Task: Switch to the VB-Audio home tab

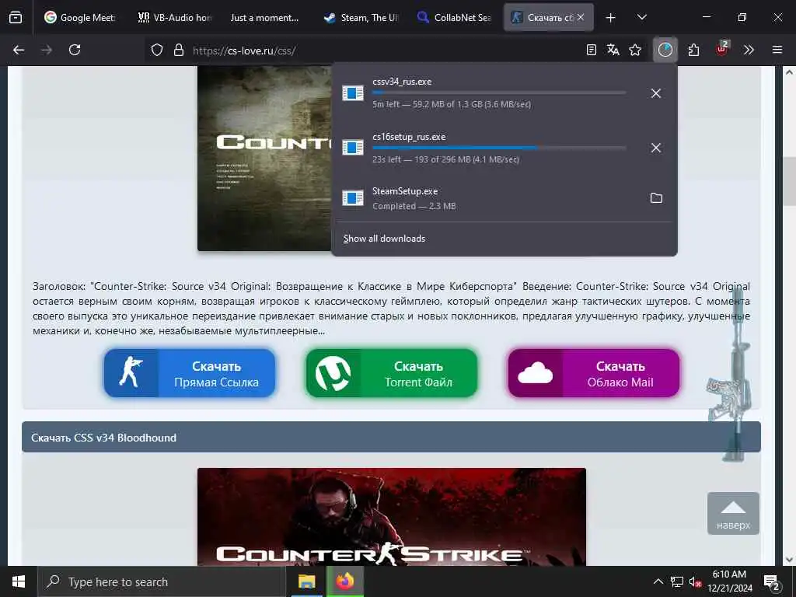Action: (175, 17)
